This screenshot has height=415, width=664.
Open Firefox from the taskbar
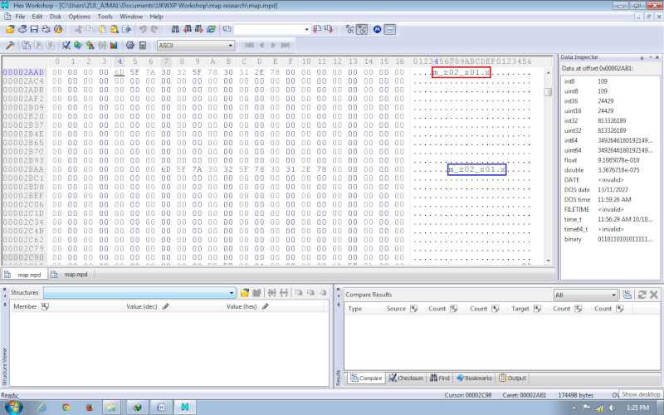coord(90,408)
